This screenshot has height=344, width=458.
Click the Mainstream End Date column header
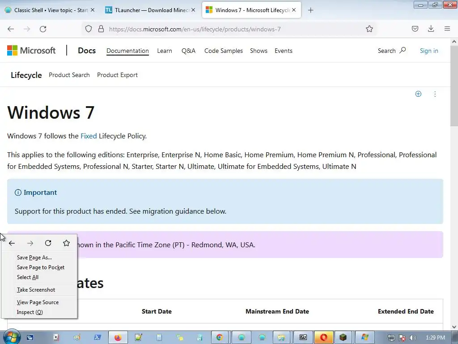click(277, 311)
